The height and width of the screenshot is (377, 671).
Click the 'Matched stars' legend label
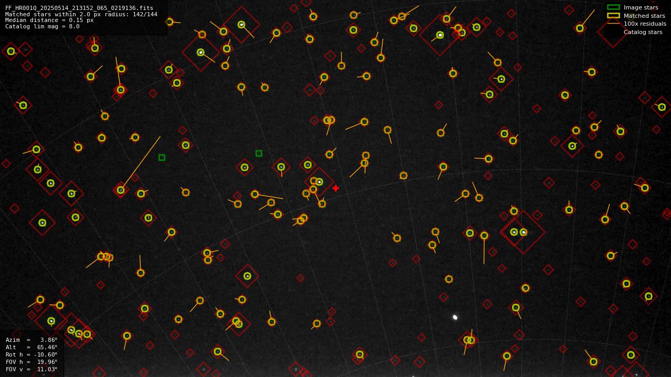(x=644, y=16)
